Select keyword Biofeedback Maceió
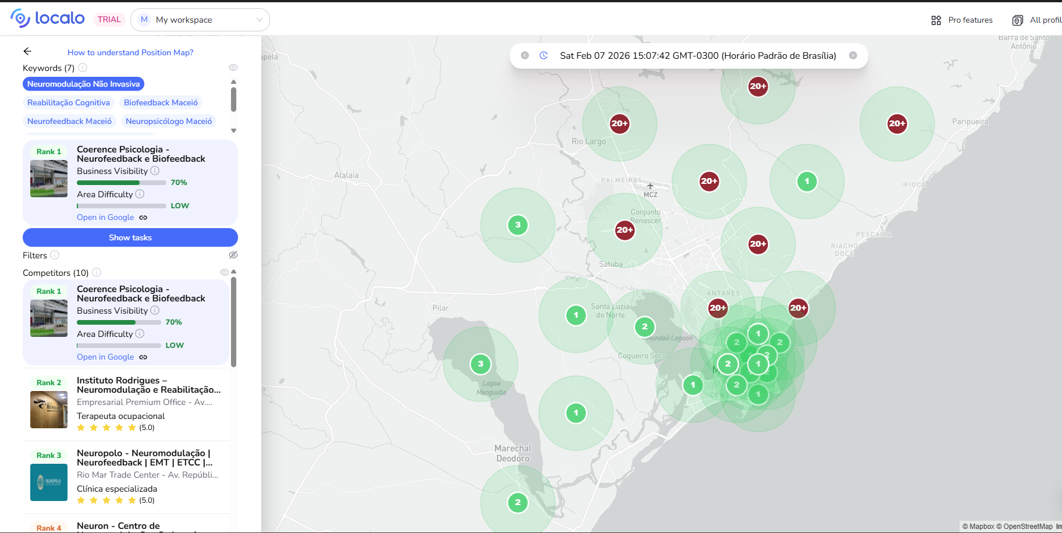 (x=161, y=102)
